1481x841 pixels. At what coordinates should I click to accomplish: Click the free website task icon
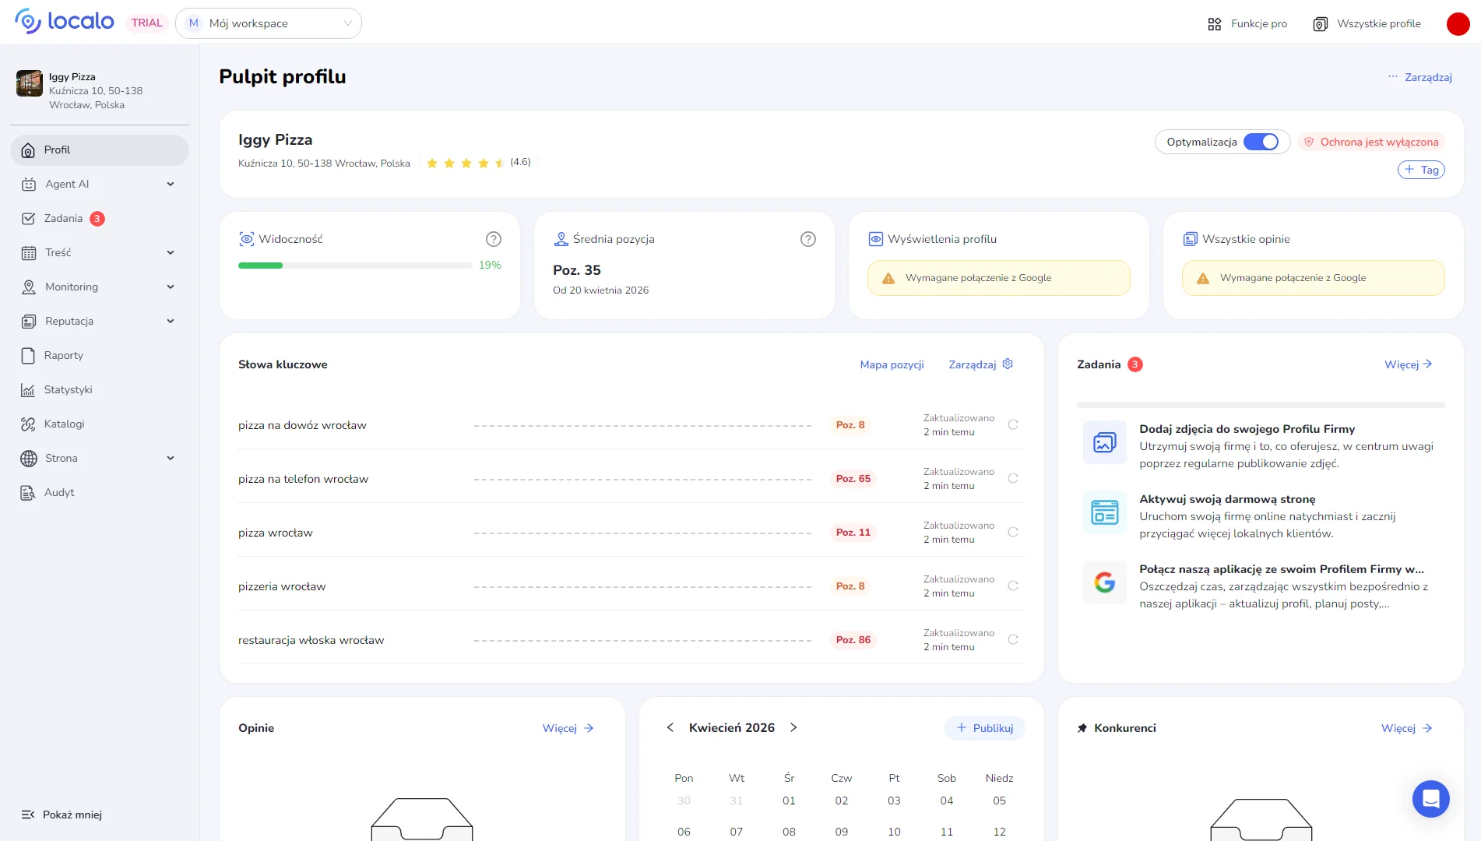tap(1104, 512)
